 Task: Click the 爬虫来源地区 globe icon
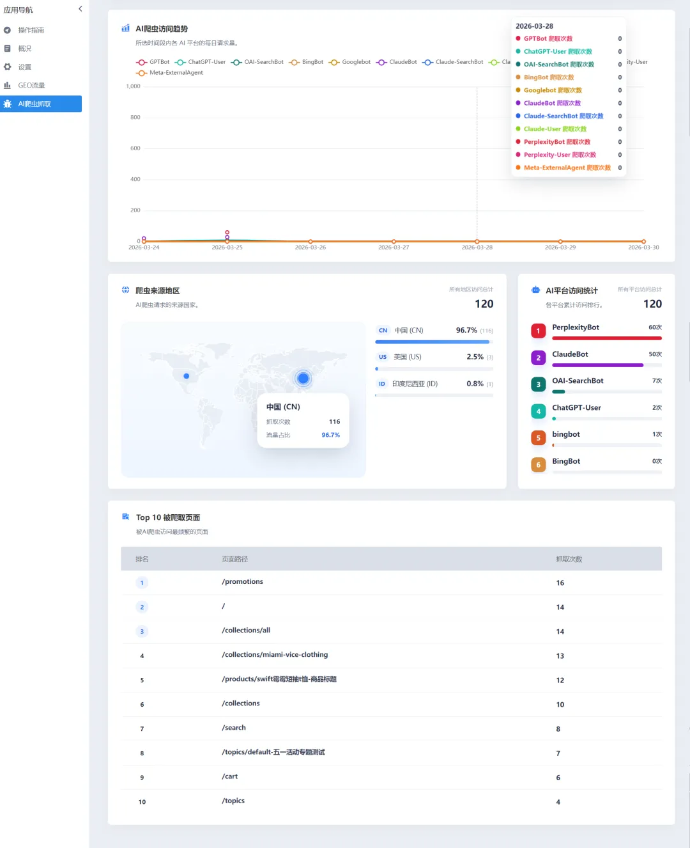pyautogui.click(x=126, y=290)
